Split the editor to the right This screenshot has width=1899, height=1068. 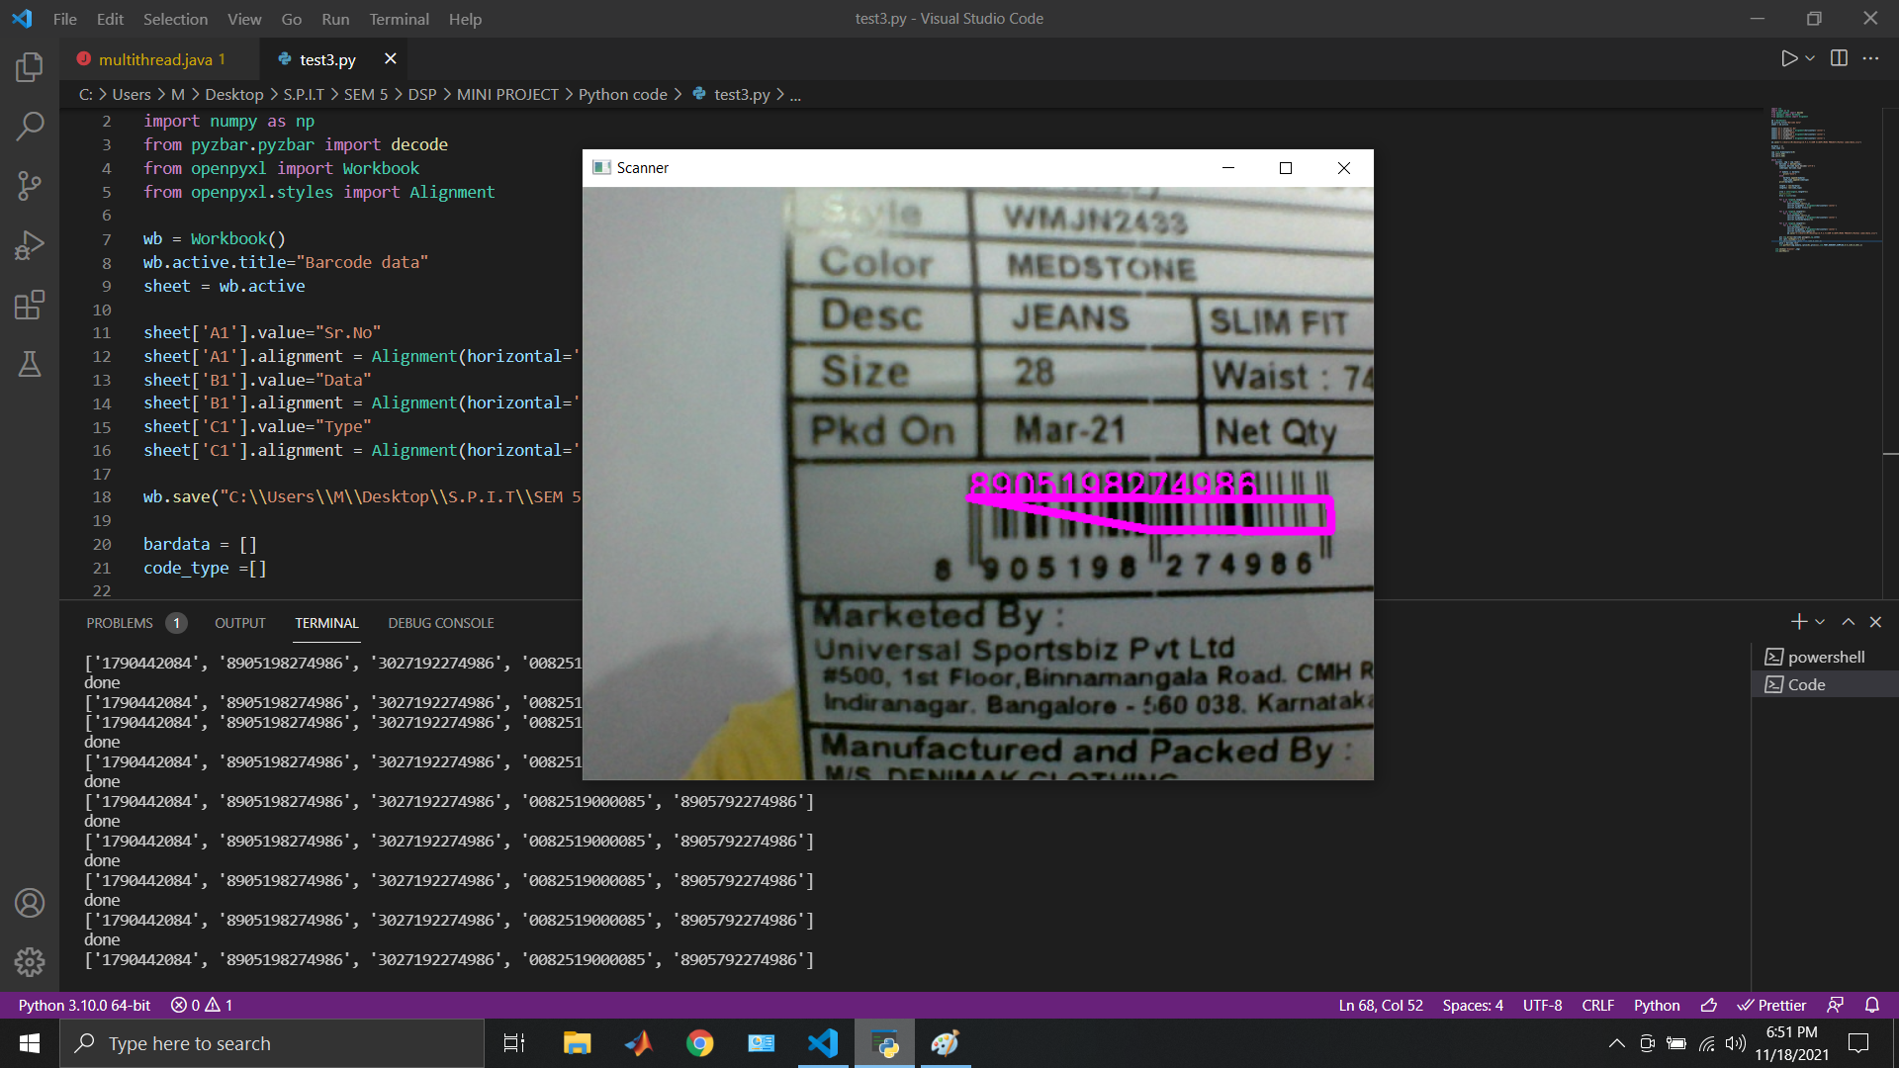[x=1839, y=58]
